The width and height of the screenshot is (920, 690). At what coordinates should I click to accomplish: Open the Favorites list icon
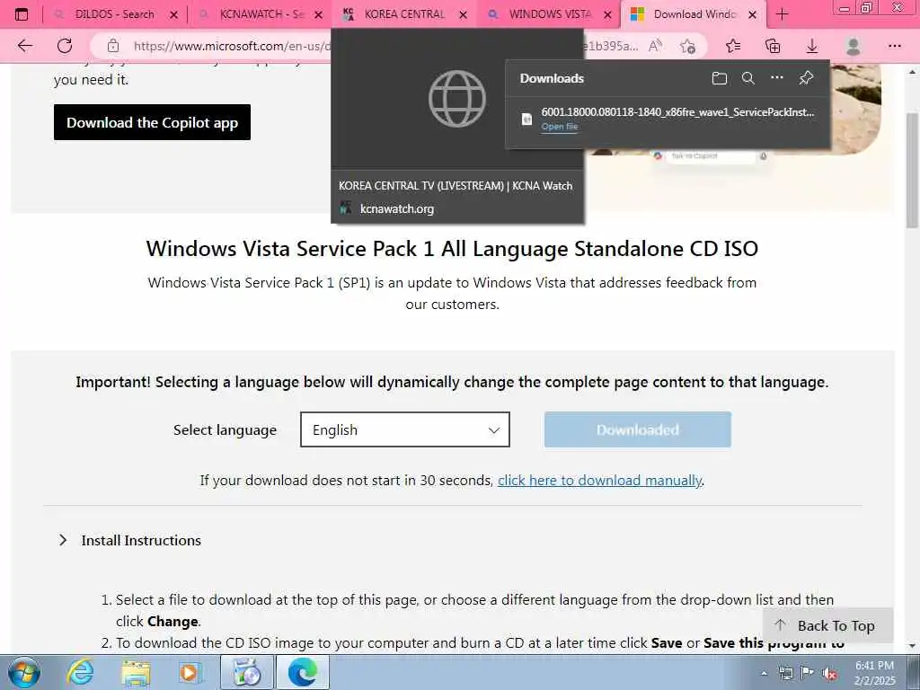click(x=733, y=46)
